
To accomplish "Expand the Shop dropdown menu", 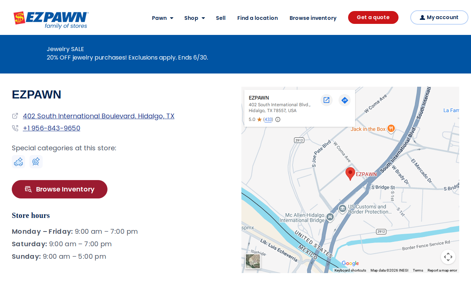I will click(x=195, y=18).
